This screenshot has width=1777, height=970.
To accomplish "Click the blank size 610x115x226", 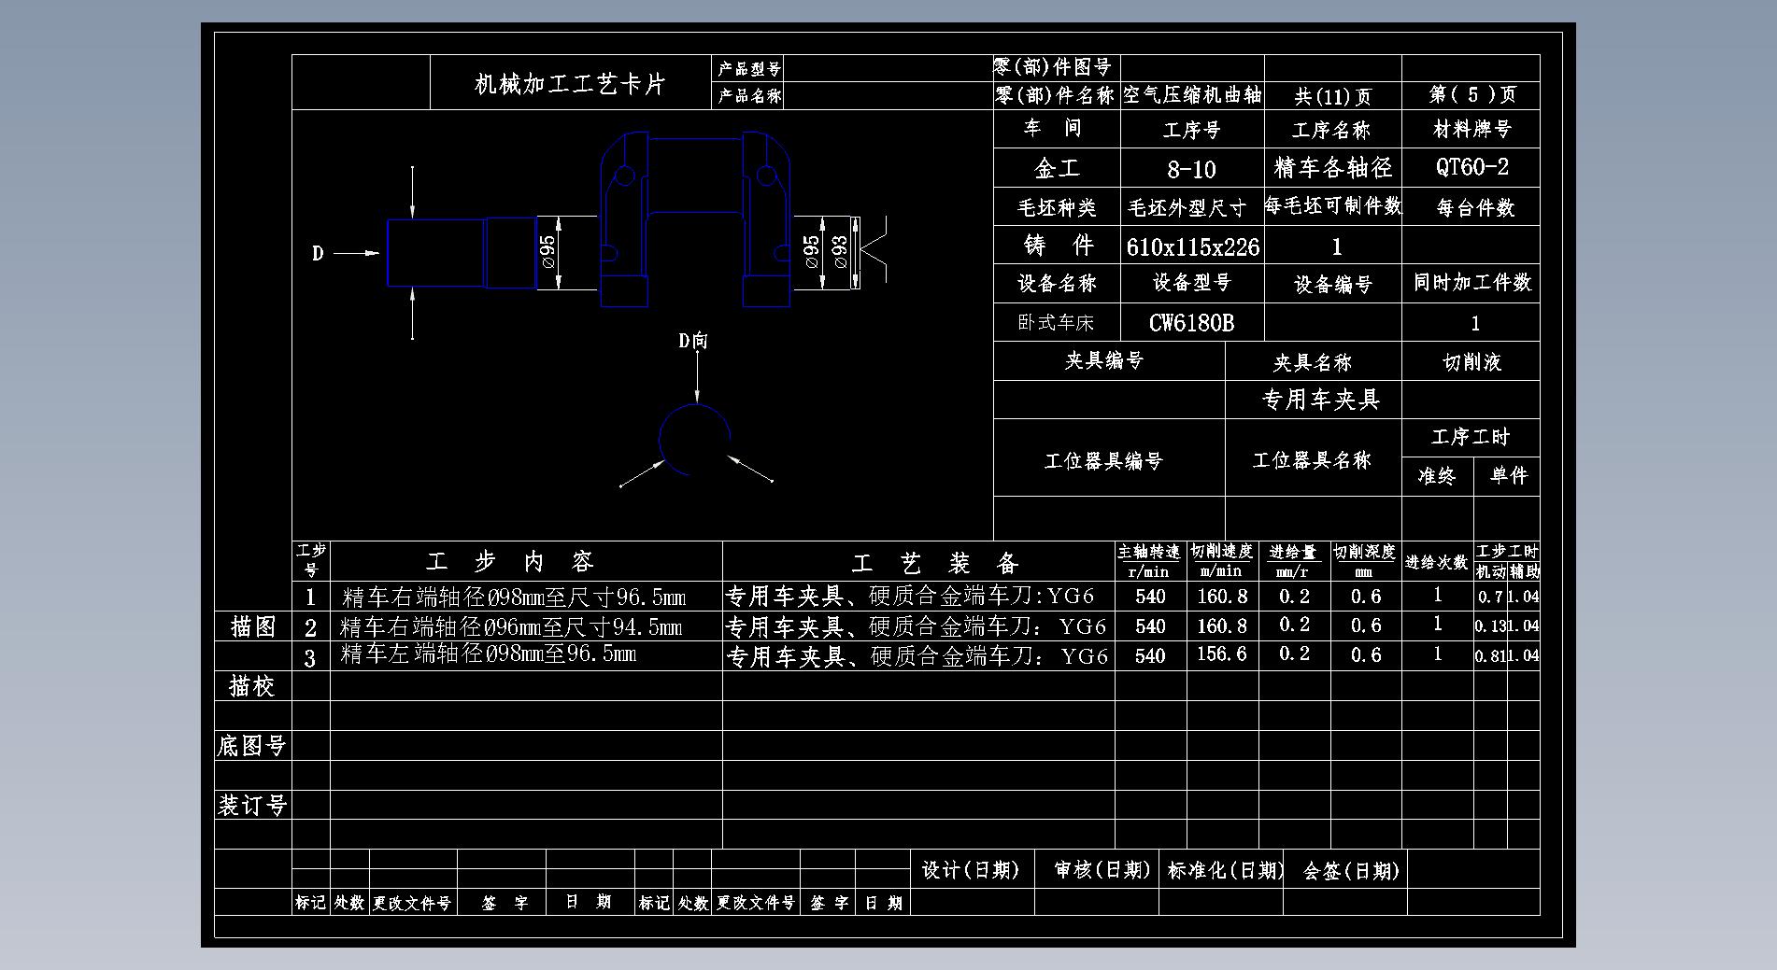I will (1193, 247).
